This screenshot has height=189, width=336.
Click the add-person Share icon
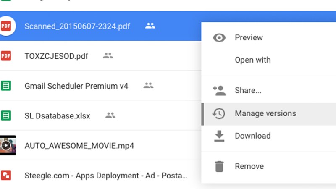click(x=219, y=90)
